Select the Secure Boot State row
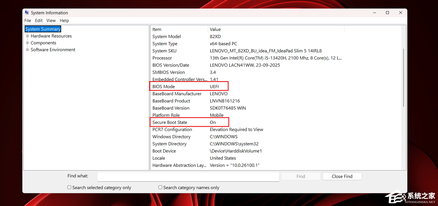The width and height of the screenshot is (438, 206). [247, 123]
